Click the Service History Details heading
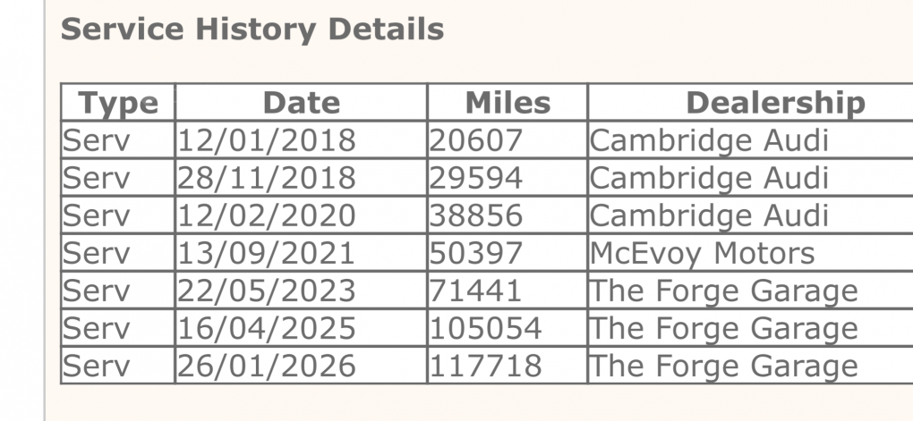 point(252,29)
